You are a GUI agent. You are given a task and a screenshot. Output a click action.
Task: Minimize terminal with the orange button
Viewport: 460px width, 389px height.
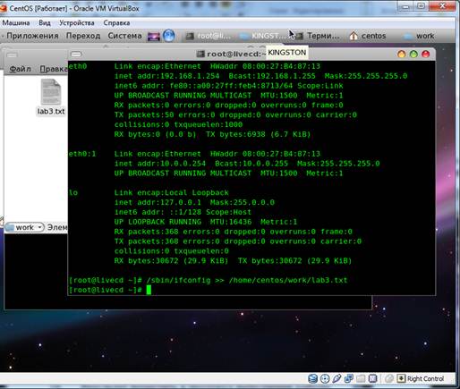pos(402,54)
